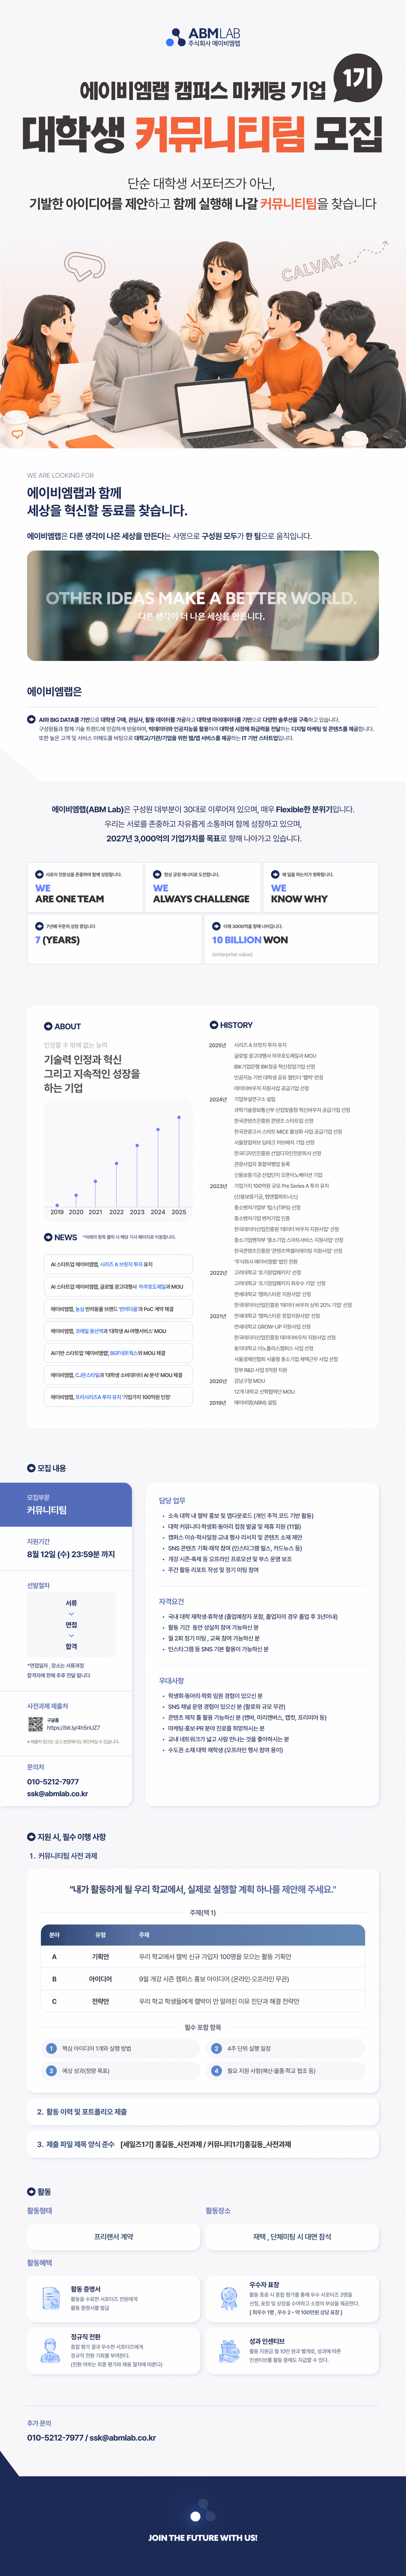Screen dimensions: 406x2576
Task: Click table row A 기획안
Action: click(x=203, y=1957)
